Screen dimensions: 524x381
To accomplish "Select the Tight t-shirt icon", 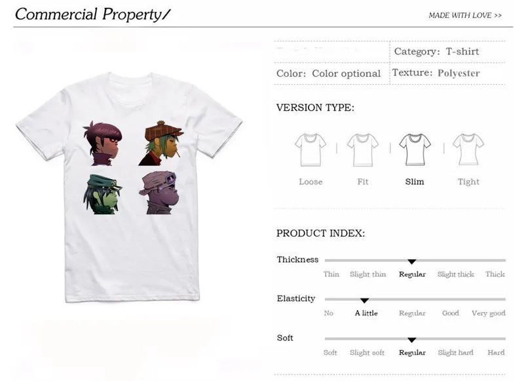I will (468, 150).
